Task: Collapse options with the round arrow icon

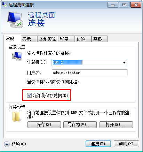Action: [x=7, y=144]
